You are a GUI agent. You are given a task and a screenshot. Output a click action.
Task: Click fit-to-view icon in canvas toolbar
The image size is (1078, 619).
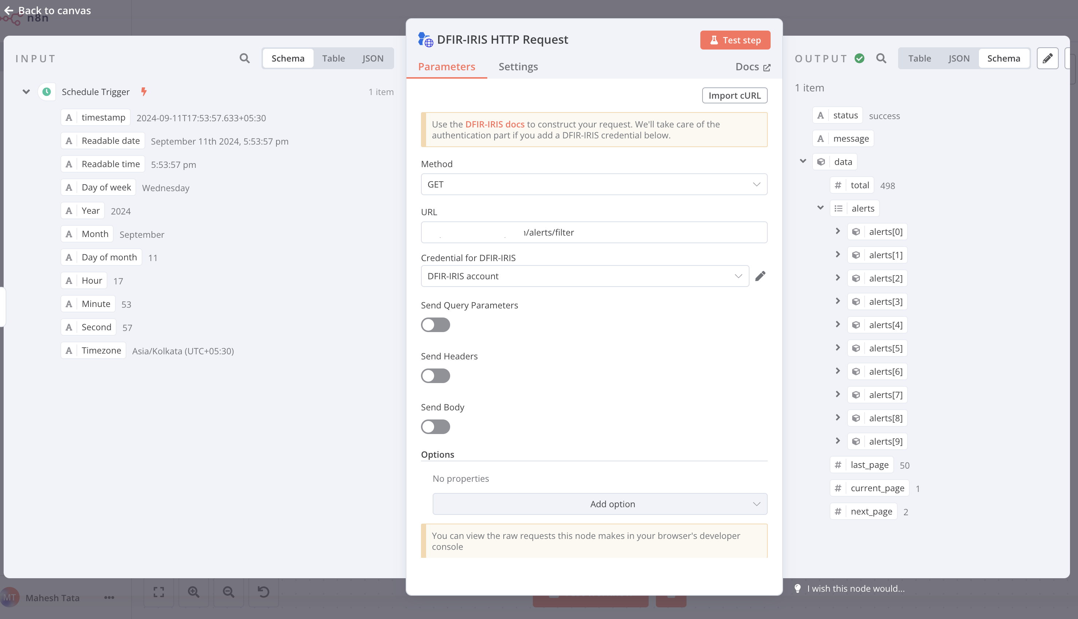tap(158, 592)
